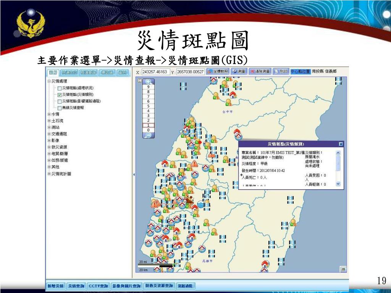Image resolution: width=391 pixels, height=293 pixels.
Task: Click the 台中市 label on the map
Action: [x=228, y=112]
